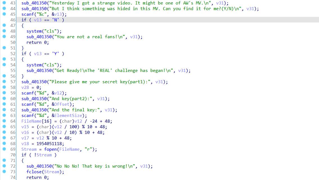Click breakpoint marker beside line 57
Viewport: 319px width, 180px height.
pos(4,82)
